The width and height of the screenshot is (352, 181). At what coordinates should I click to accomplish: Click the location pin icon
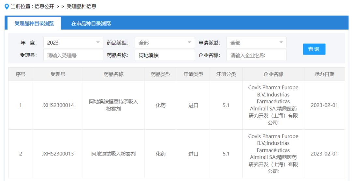(7, 6)
